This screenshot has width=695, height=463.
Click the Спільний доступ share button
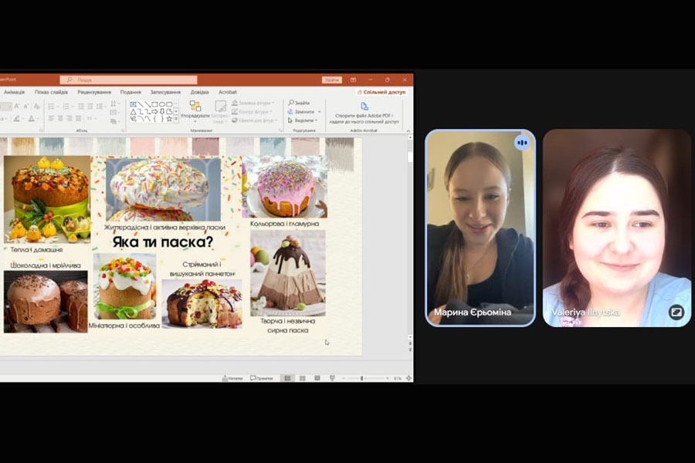click(x=384, y=92)
